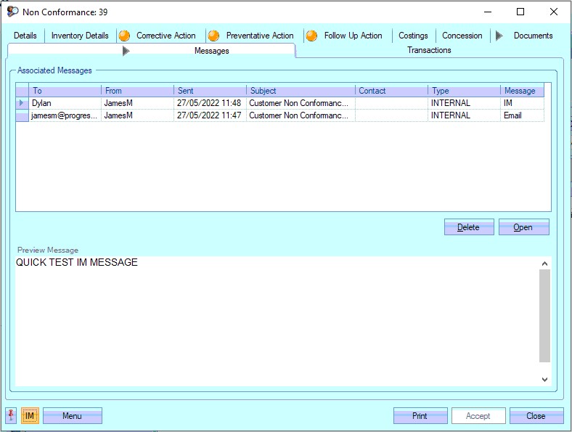Delete the selected message

pyautogui.click(x=468, y=227)
